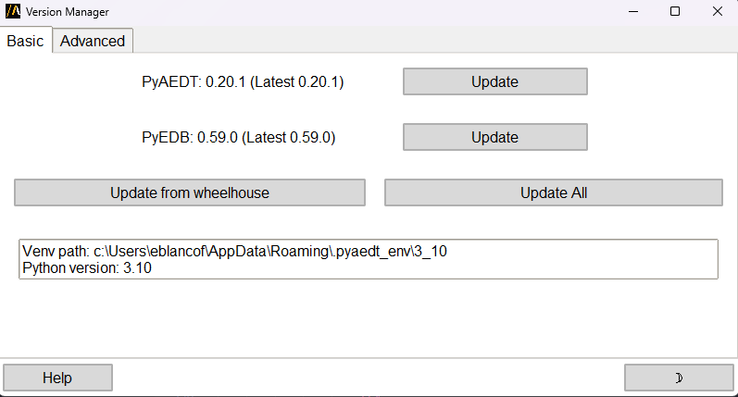Image resolution: width=738 pixels, height=397 pixels.
Task: Click the Update All button
Action: coord(554,192)
